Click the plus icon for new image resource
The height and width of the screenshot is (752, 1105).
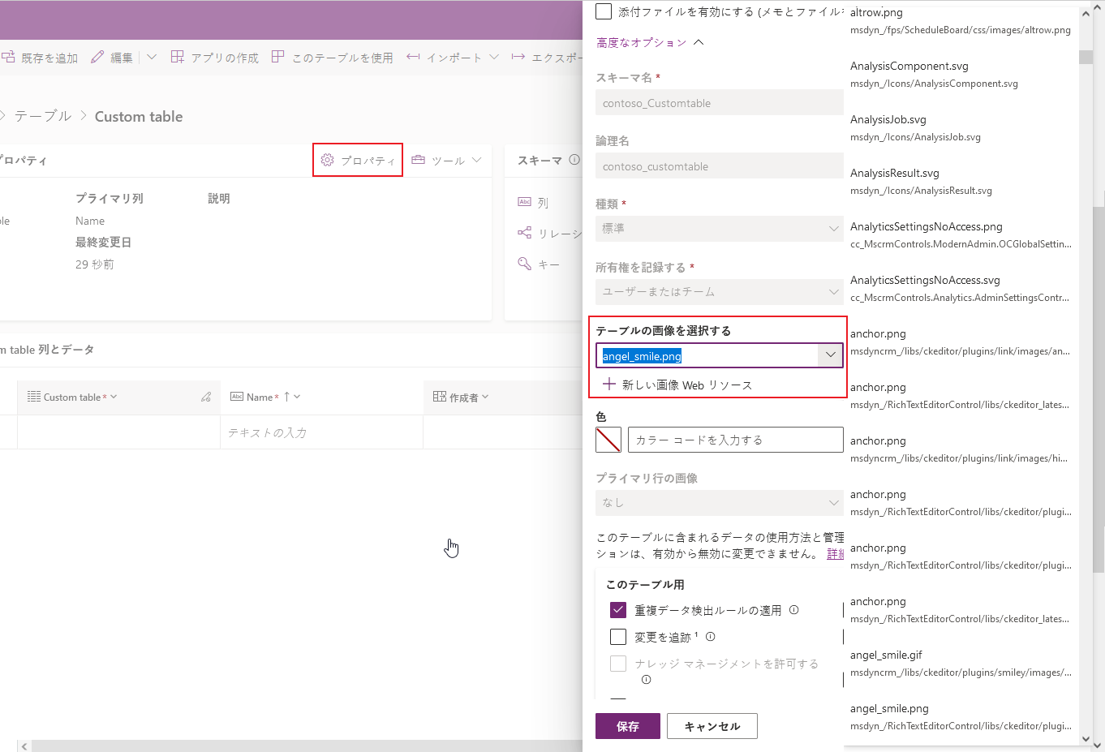click(x=609, y=385)
